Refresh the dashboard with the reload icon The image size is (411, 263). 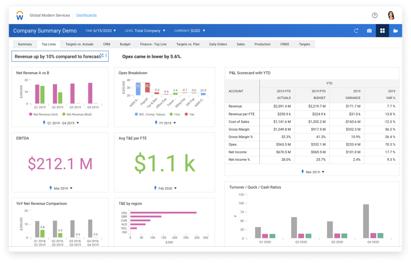(x=356, y=31)
